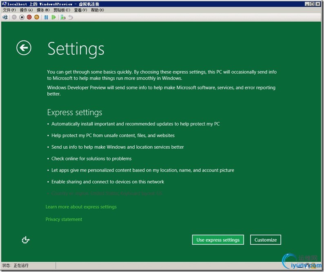Minimize the virtual machine connection window
The image size is (324, 272).
click(x=307, y=4)
